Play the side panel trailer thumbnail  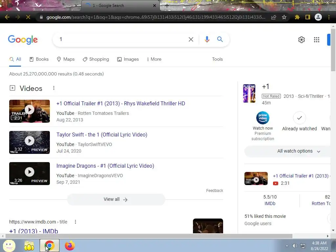[256, 178]
